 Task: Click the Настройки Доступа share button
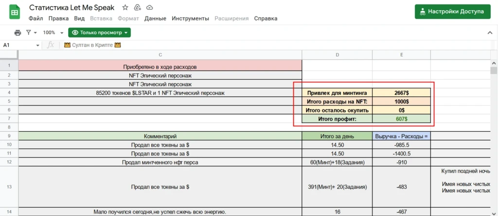(x=453, y=12)
